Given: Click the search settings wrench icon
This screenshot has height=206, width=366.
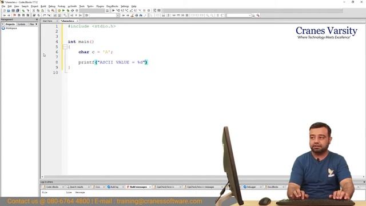Looking at the screenshot, I should coord(258,15).
